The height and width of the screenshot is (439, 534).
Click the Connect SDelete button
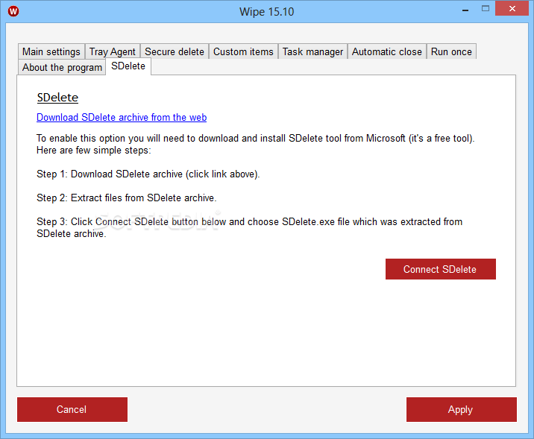tap(440, 269)
